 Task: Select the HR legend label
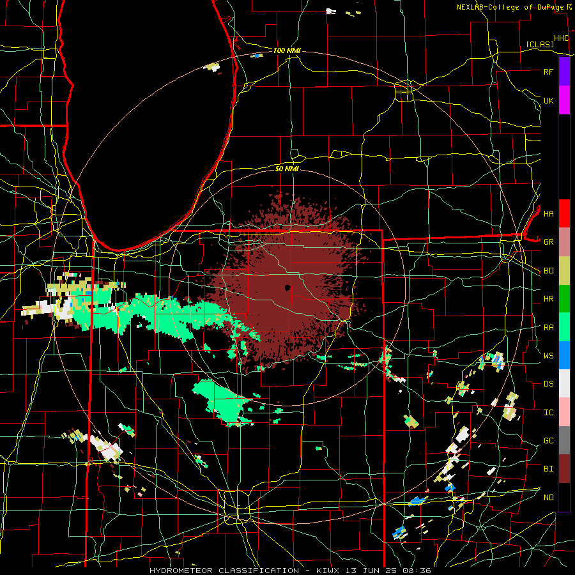548,299
